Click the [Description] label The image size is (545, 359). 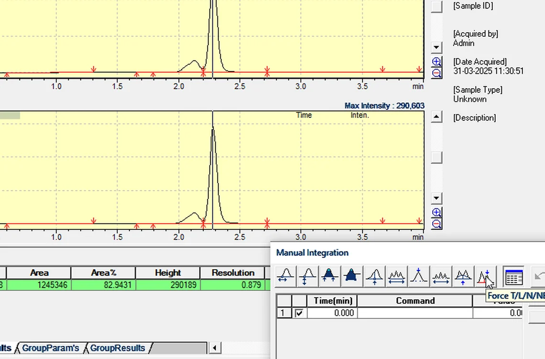474,118
